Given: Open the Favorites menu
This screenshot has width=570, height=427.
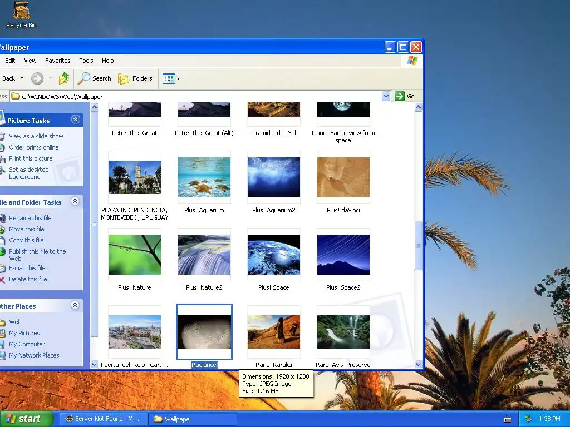Looking at the screenshot, I should [58, 61].
